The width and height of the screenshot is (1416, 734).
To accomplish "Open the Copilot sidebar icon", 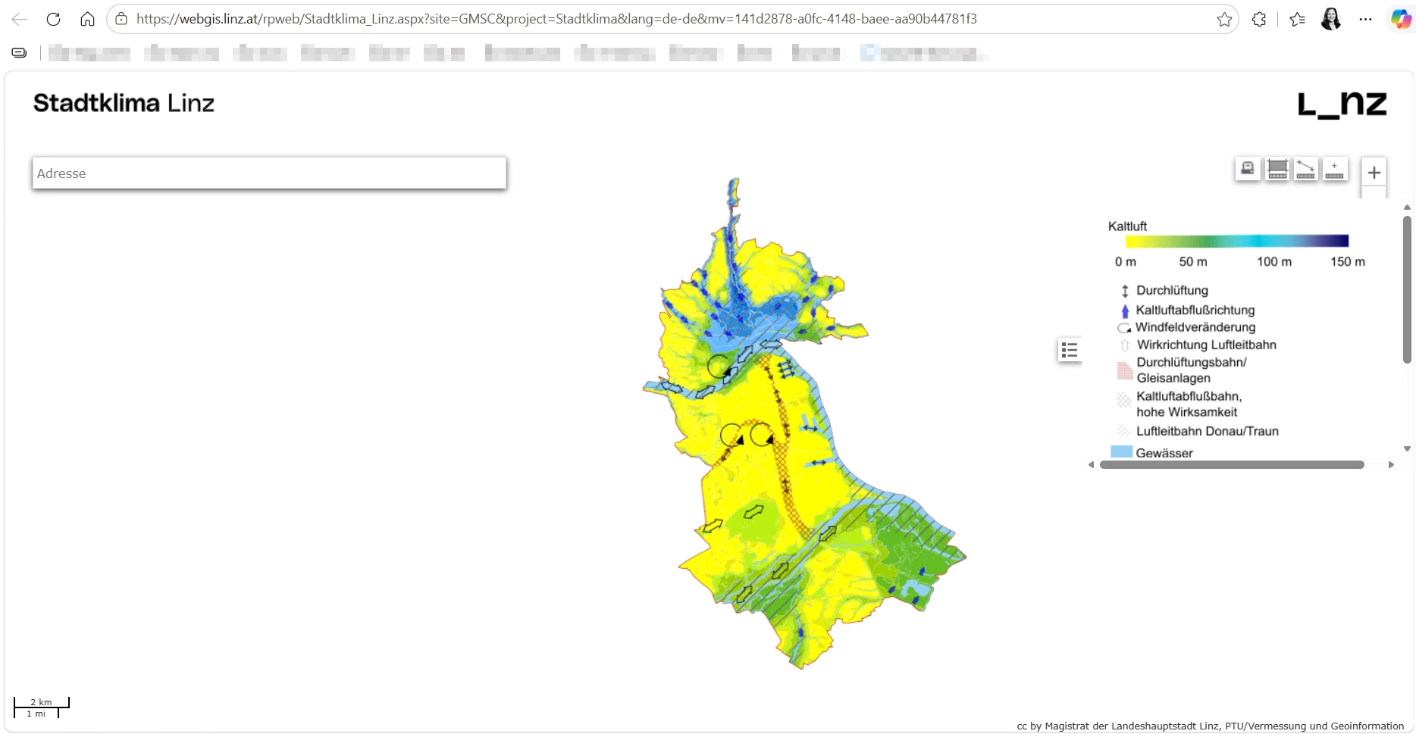I will pos(1400,19).
